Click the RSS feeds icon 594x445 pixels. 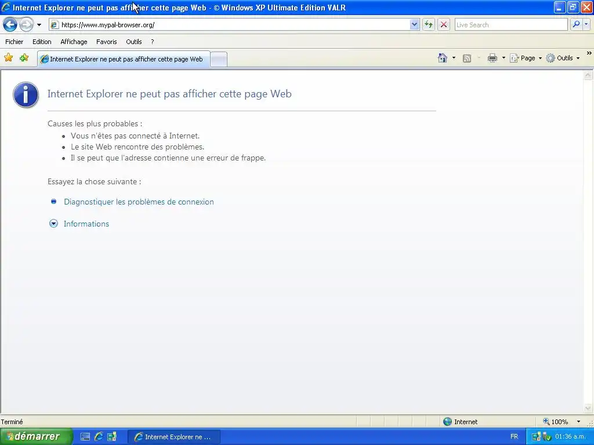click(x=467, y=59)
